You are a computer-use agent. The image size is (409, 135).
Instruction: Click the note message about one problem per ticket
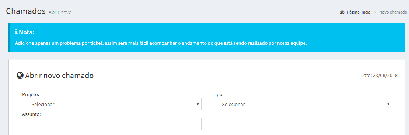point(161,43)
